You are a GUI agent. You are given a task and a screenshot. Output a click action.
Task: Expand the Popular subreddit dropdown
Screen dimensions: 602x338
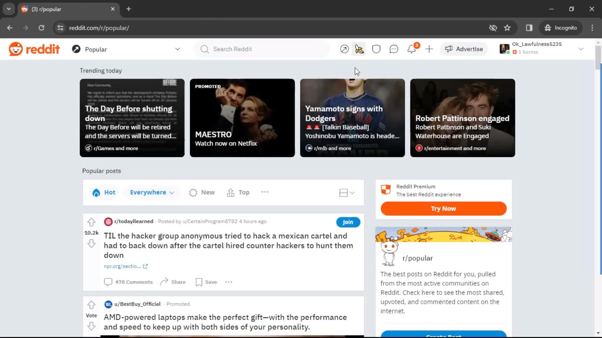tap(177, 49)
